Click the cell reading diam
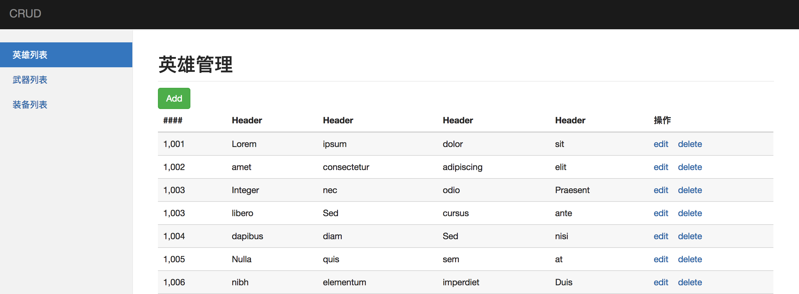Image resolution: width=799 pixels, height=294 pixels. pyautogui.click(x=332, y=236)
